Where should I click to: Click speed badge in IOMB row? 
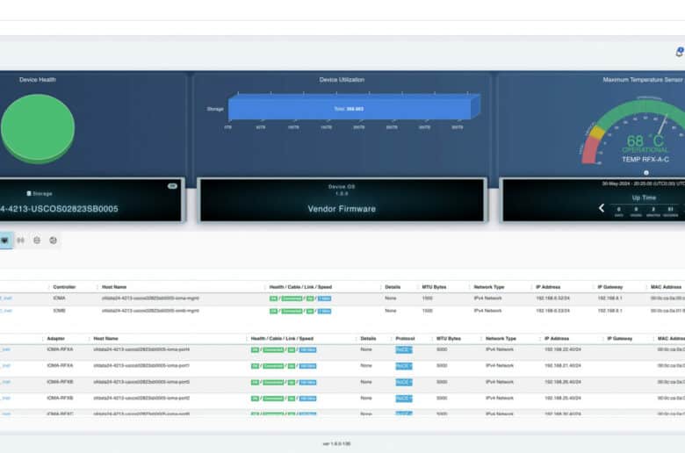click(324, 312)
